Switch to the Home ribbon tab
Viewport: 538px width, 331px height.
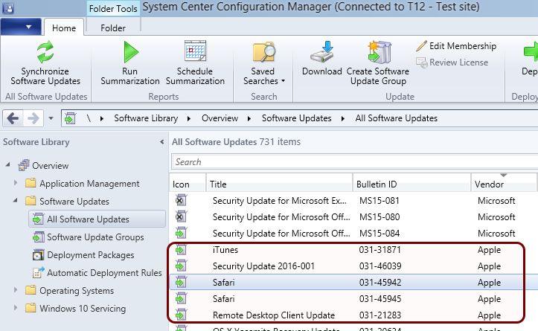point(64,28)
